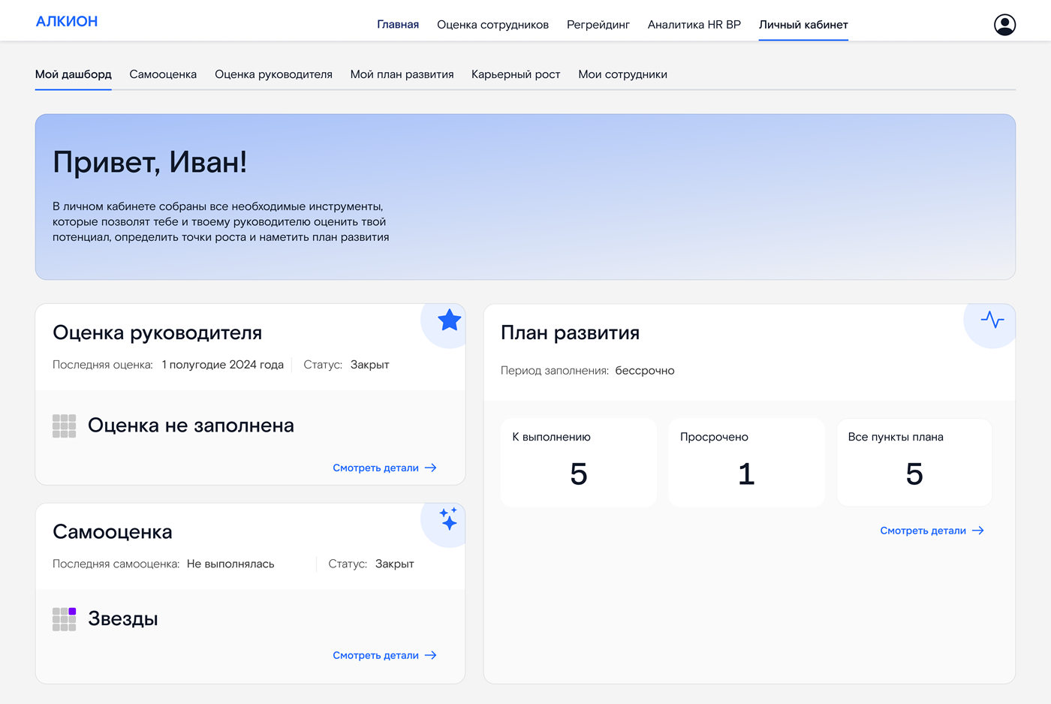1051x704 pixels.
Task: Open the user profile avatar icon
Action: pos(1004,24)
